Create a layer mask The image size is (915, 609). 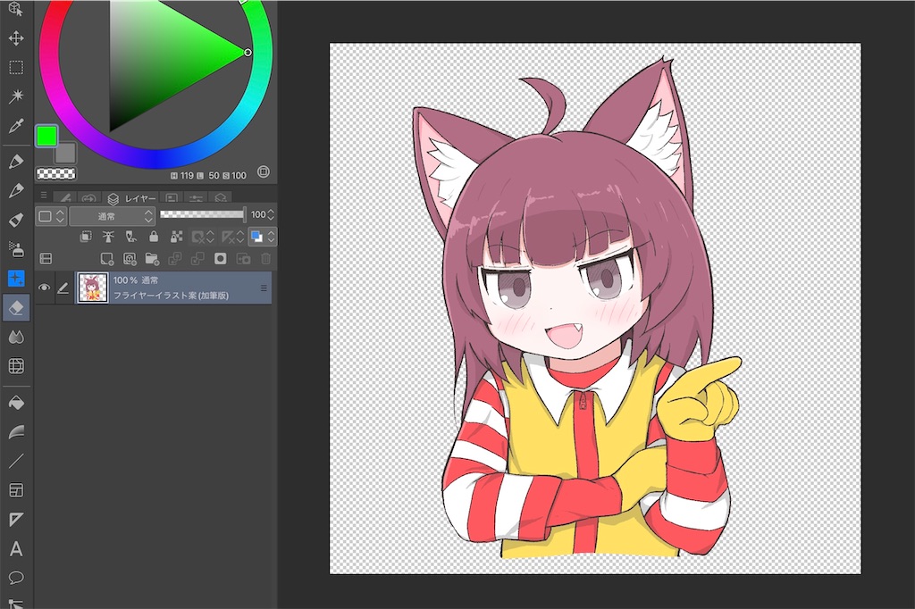click(220, 258)
